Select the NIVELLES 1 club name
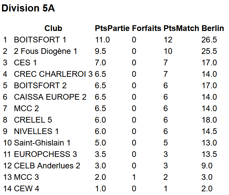229x195 pixels. [x=36, y=131]
